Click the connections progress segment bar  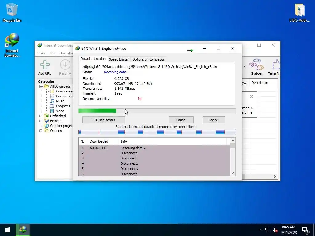click(157, 132)
